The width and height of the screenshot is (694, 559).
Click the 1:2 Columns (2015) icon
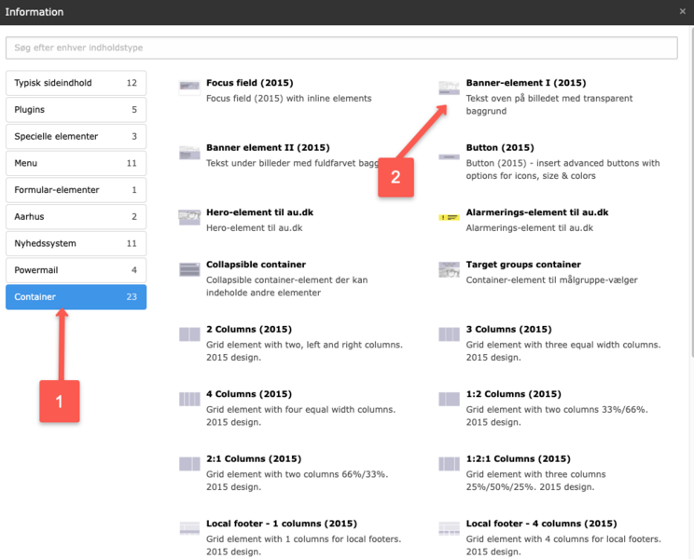[450, 399]
